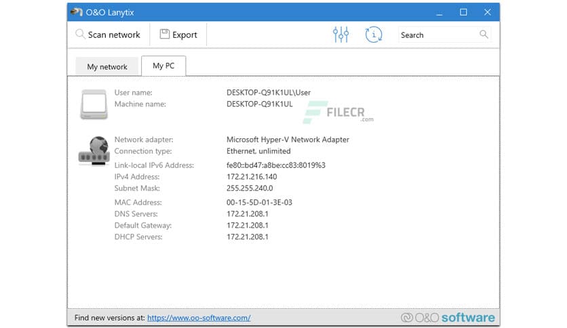
Task: Close the O&O Lanytix window
Action: (487, 12)
